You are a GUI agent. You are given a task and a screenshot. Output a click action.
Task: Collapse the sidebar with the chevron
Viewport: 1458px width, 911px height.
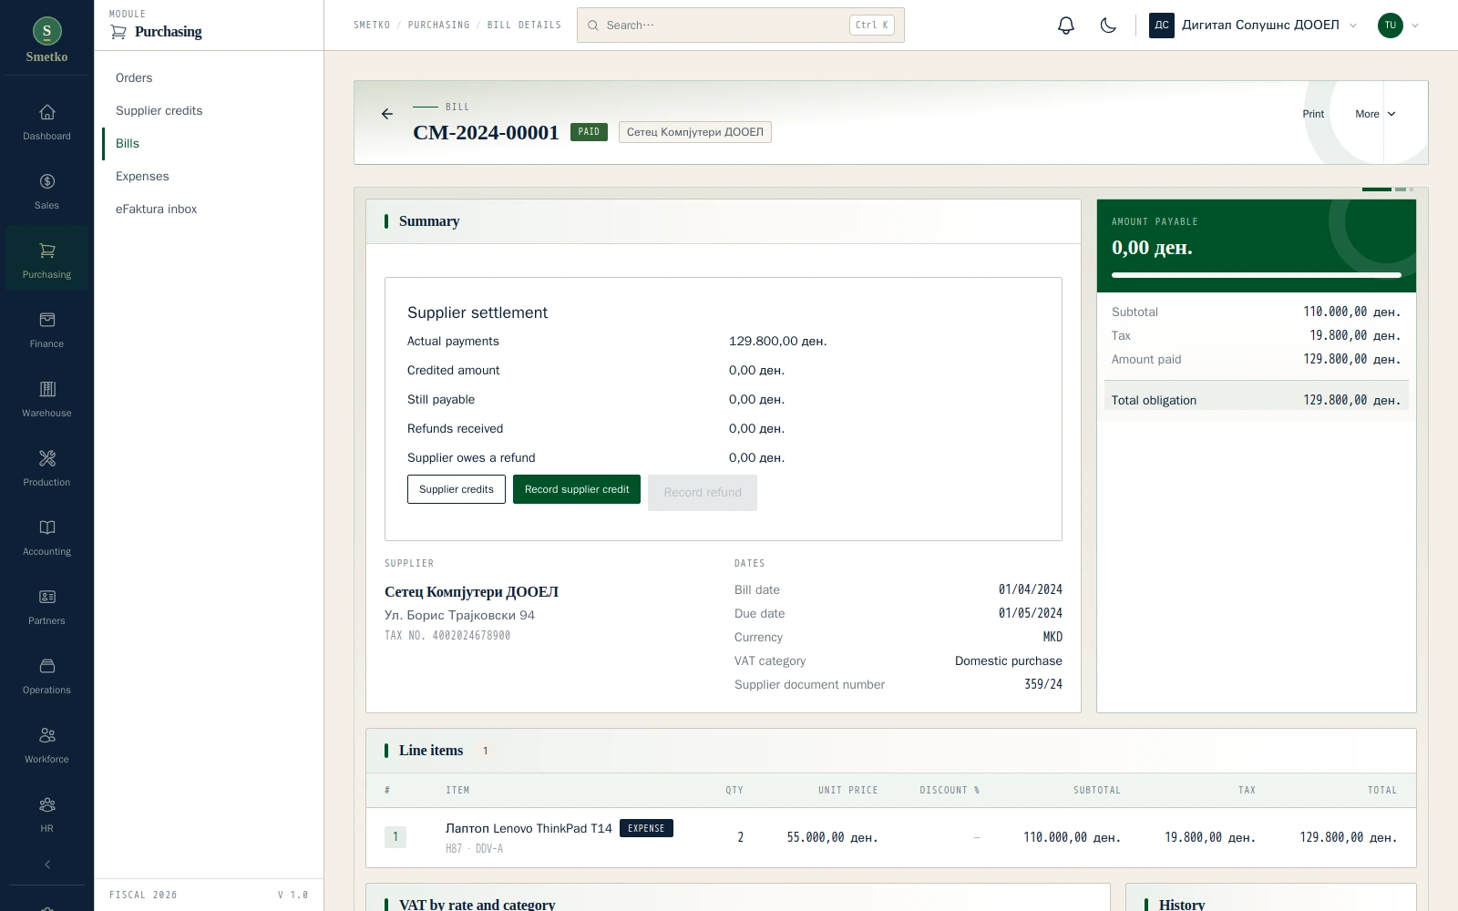pyautogui.click(x=47, y=865)
